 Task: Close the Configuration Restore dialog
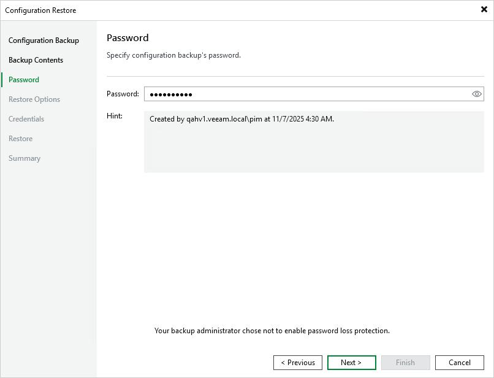[x=484, y=9]
